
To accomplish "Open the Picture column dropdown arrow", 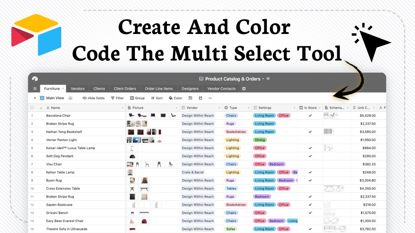I will click(x=177, y=108).
